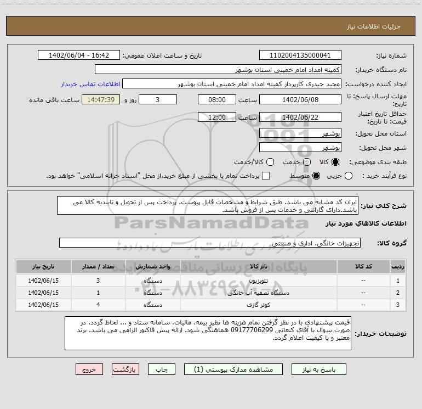Click the تلویزیون item name cell
The height and width of the screenshot is (409, 422).
[258, 281]
